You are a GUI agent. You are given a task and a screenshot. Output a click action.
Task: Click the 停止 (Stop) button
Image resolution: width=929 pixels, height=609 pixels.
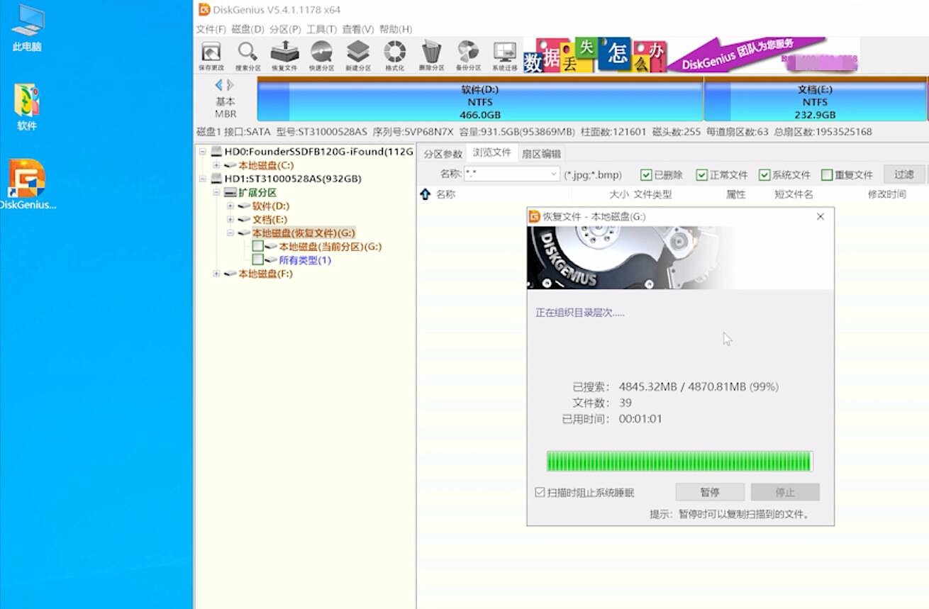785,492
